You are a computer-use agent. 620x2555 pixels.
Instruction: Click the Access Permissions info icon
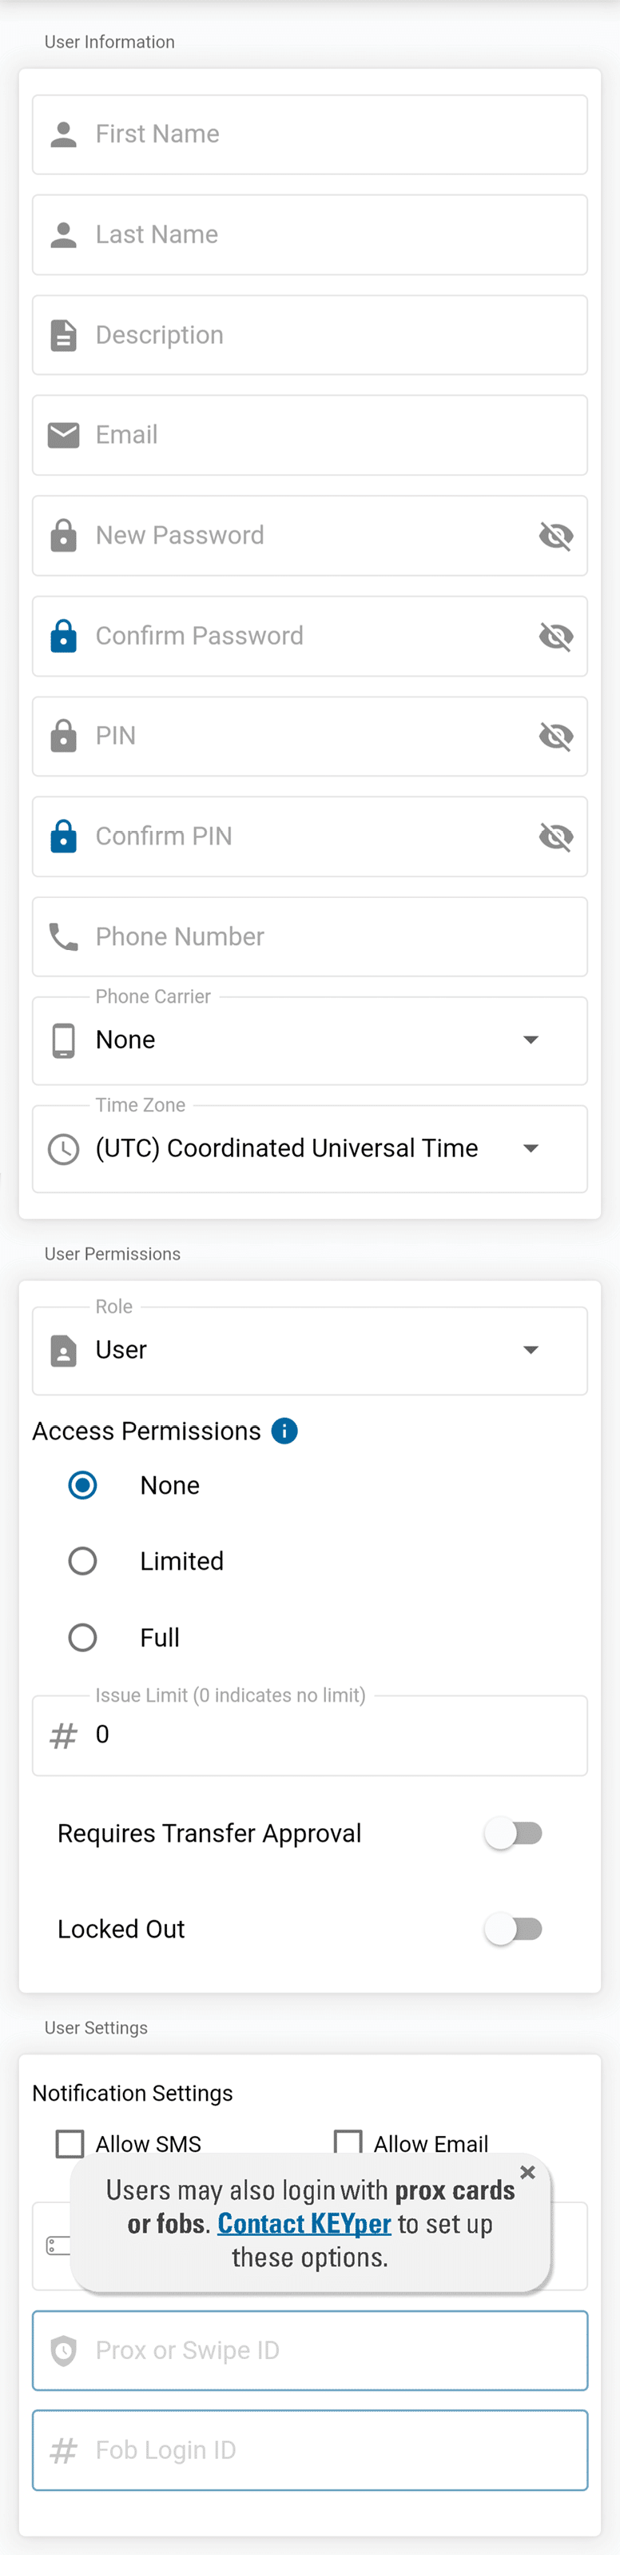(x=284, y=1431)
